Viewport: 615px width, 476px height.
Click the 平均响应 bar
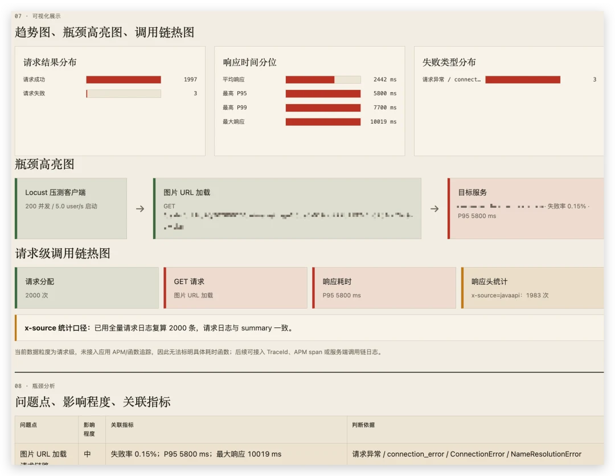pos(323,80)
